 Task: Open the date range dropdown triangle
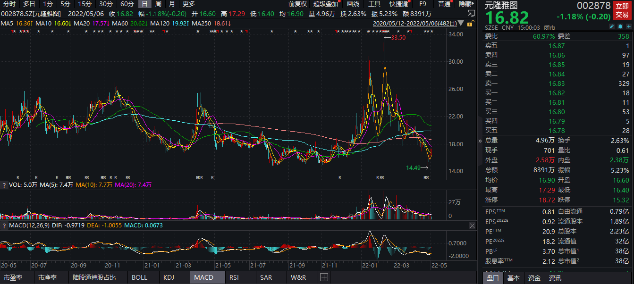461,23
